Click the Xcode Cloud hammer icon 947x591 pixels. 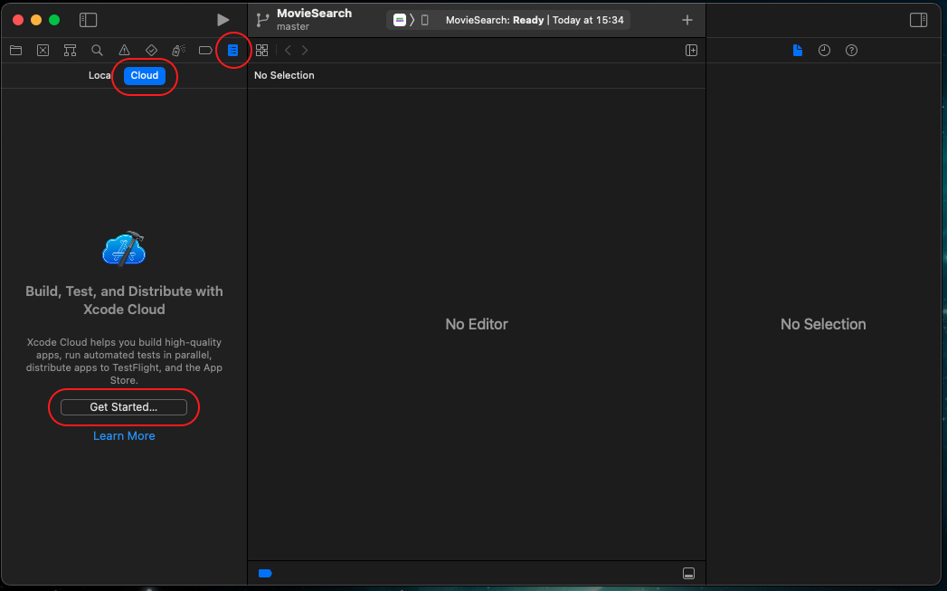[x=124, y=248]
